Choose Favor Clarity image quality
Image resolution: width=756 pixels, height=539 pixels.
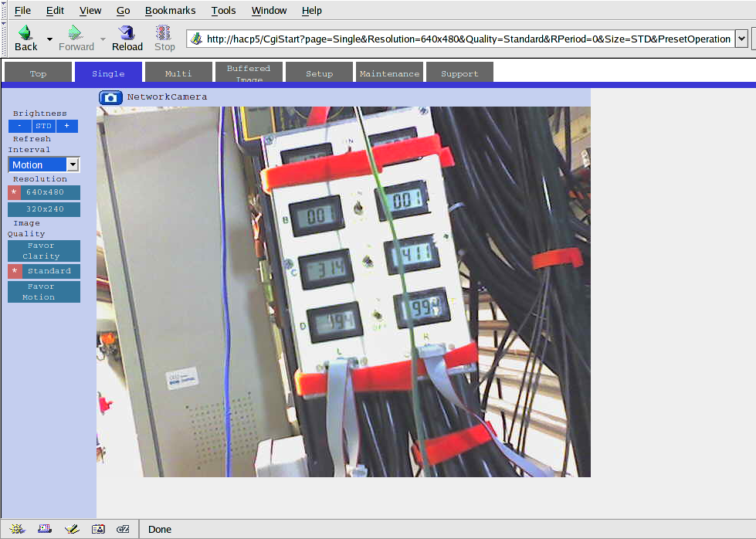coord(44,251)
